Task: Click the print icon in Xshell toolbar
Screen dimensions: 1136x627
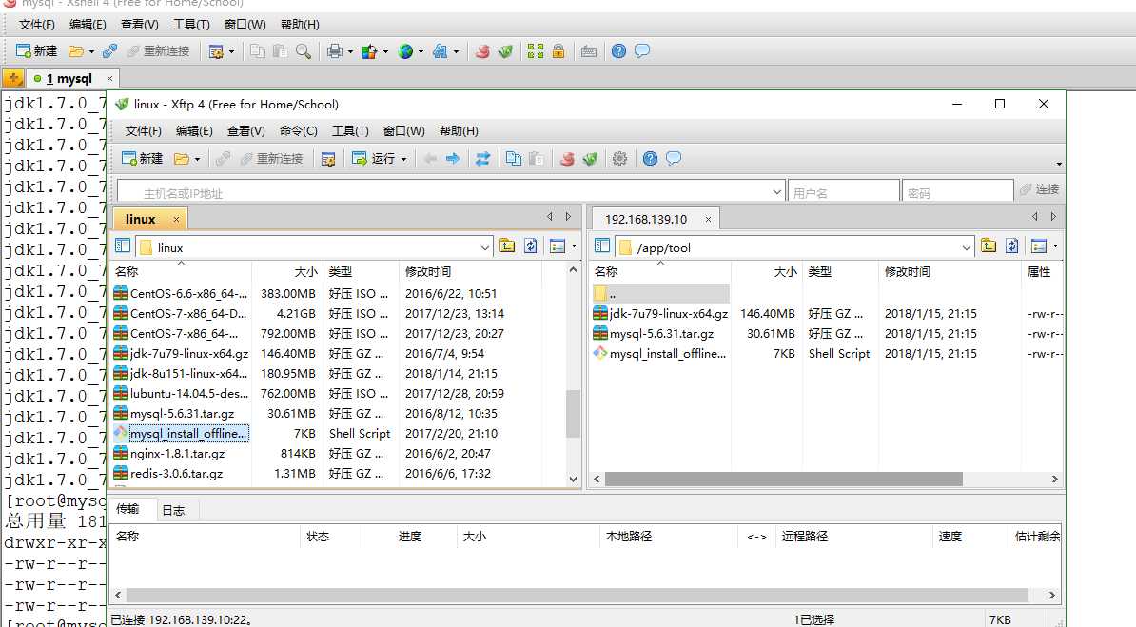Action: pyautogui.click(x=334, y=51)
